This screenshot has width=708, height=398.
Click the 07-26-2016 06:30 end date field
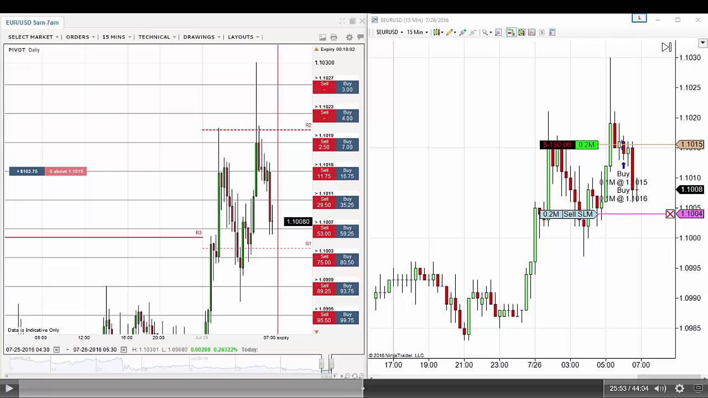tap(95, 349)
